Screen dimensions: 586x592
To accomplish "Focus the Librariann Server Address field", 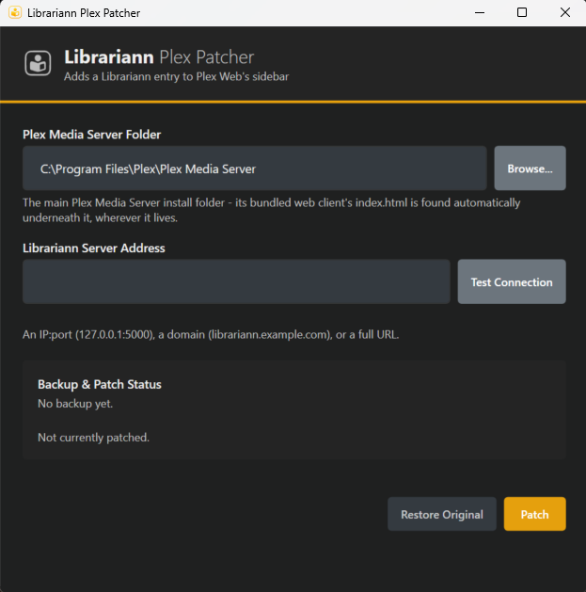I will [x=236, y=281].
